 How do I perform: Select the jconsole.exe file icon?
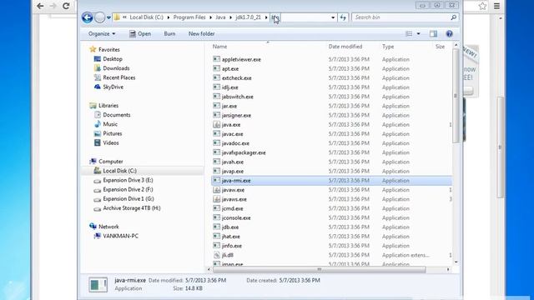(x=216, y=217)
